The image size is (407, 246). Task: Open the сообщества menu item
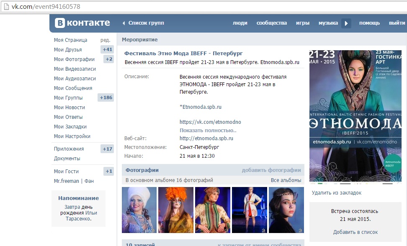pos(271,23)
